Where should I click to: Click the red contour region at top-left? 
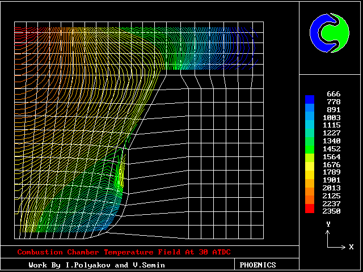coord(23,33)
